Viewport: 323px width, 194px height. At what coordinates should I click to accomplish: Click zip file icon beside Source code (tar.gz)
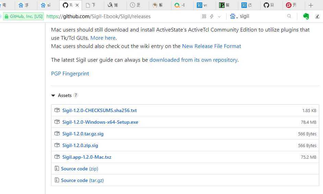[x=57, y=180]
